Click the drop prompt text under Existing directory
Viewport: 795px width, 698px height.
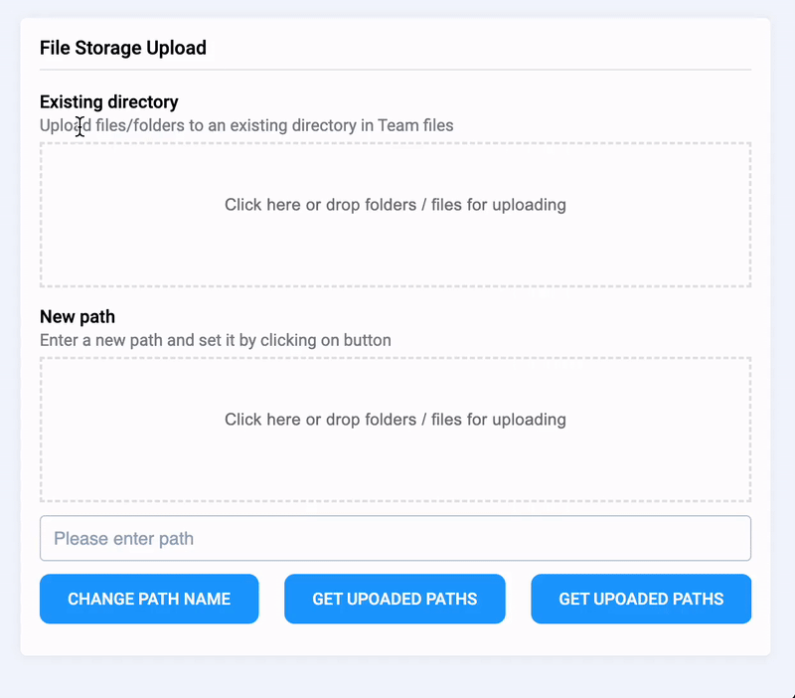(x=395, y=205)
